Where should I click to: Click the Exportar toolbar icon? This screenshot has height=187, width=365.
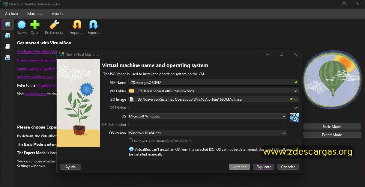pyautogui.click(x=94, y=25)
